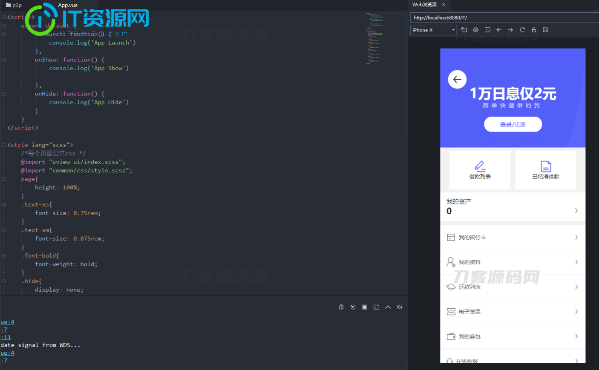Click the p2p project folder tab
599x370 pixels.
[x=14, y=5]
